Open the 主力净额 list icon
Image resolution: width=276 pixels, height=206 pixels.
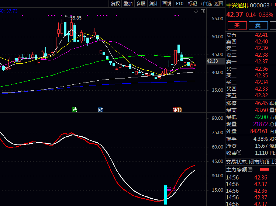click(250, 170)
